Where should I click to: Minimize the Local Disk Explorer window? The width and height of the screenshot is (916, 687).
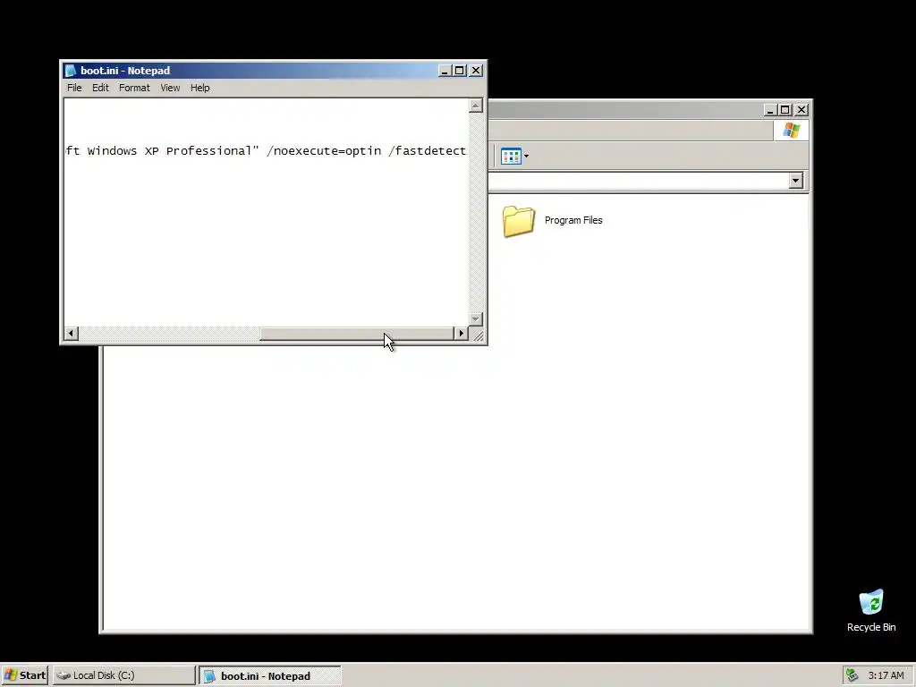coord(770,110)
